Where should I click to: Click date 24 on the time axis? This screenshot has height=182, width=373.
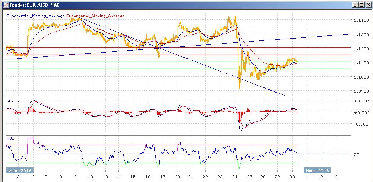pyautogui.click(x=236, y=177)
